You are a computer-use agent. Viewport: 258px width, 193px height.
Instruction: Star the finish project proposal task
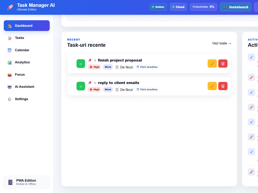[95, 60]
